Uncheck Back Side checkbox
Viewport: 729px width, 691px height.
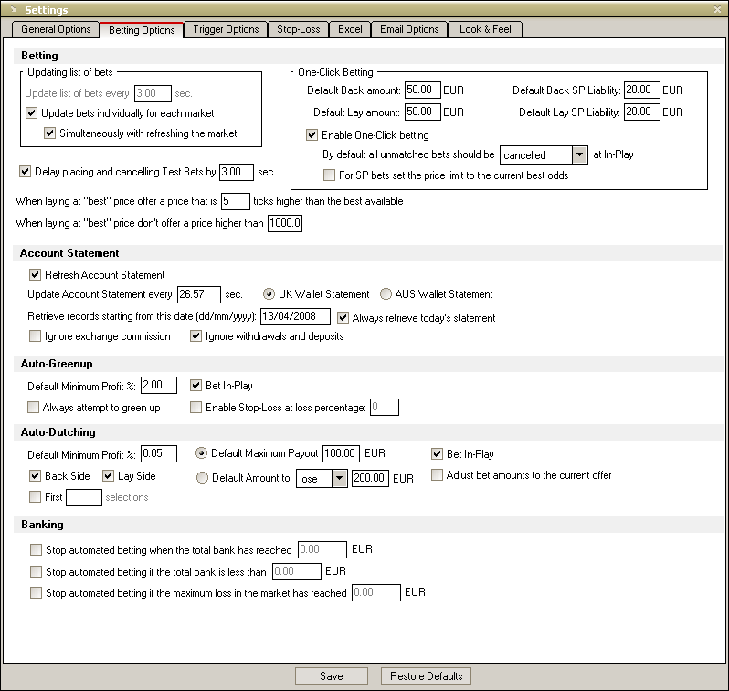pyautogui.click(x=35, y=475)
